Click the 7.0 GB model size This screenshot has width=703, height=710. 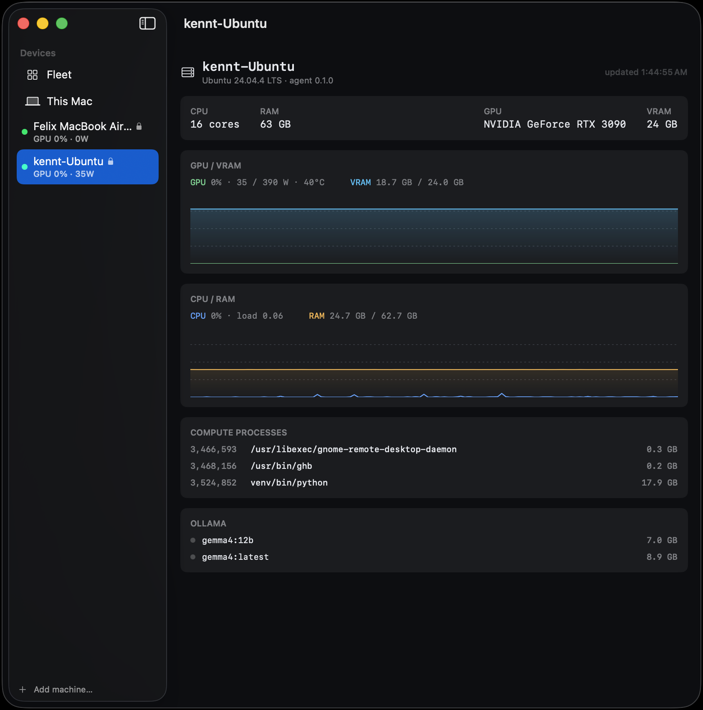pos(662,540)
